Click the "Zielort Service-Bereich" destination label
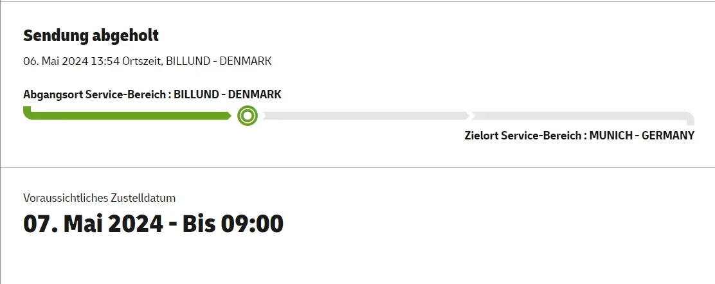Image resolution: width=715 pixels, height=284 pixels. 524,136
